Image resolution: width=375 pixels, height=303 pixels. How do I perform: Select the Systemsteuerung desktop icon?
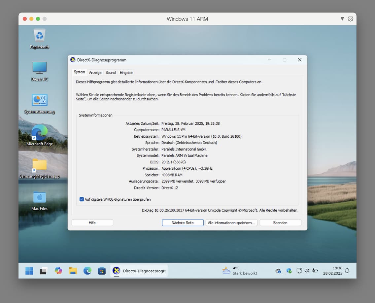(x=40, y=104)
